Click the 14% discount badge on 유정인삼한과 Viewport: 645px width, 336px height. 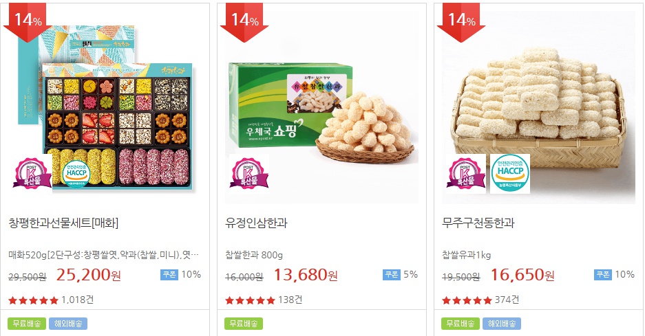[x=244, y=22]
